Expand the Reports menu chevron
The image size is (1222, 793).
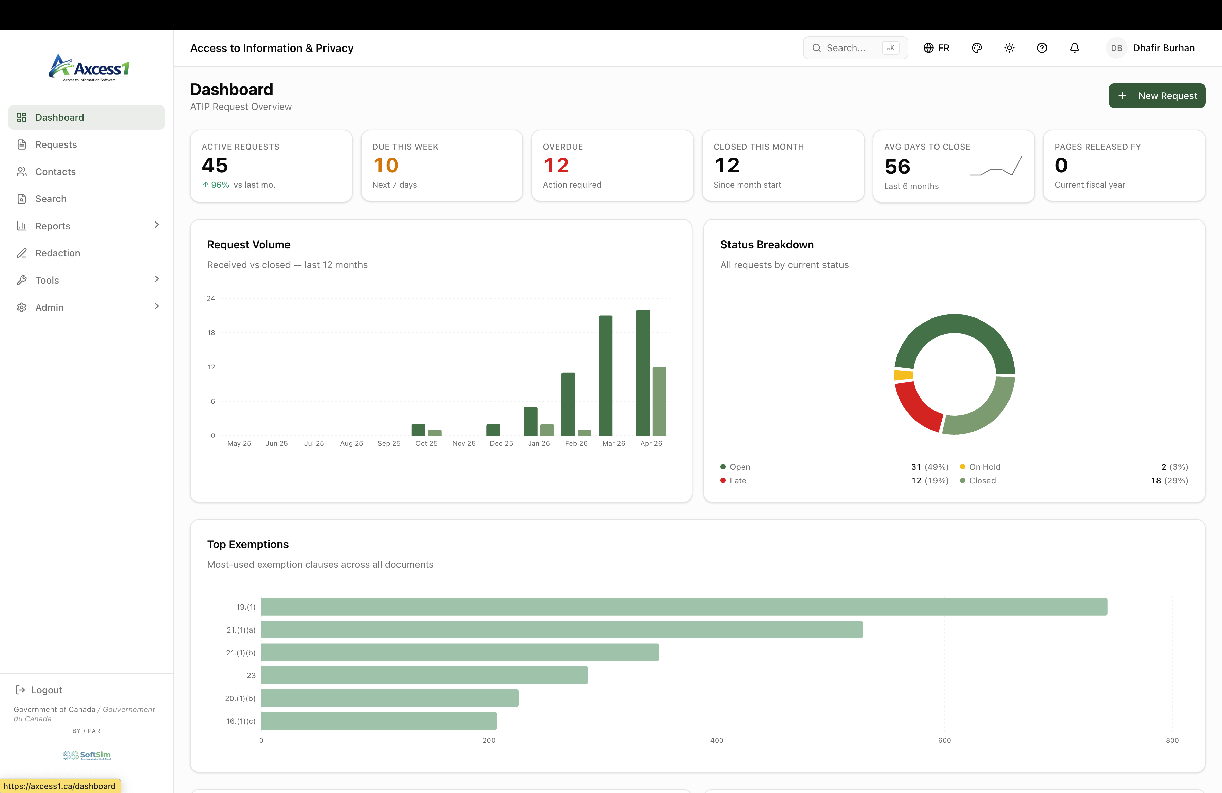(156, 225)
